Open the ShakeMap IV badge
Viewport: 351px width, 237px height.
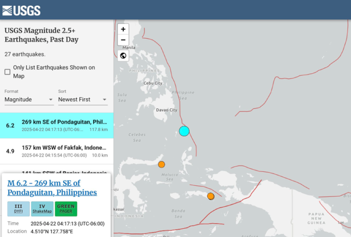click(x=42, y=209)
